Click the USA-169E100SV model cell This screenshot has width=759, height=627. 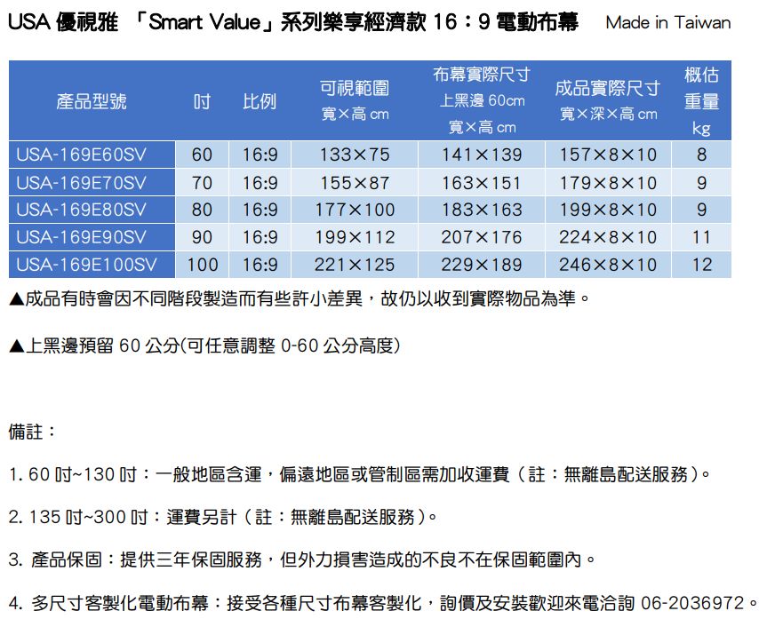click(x=86, y=265)
